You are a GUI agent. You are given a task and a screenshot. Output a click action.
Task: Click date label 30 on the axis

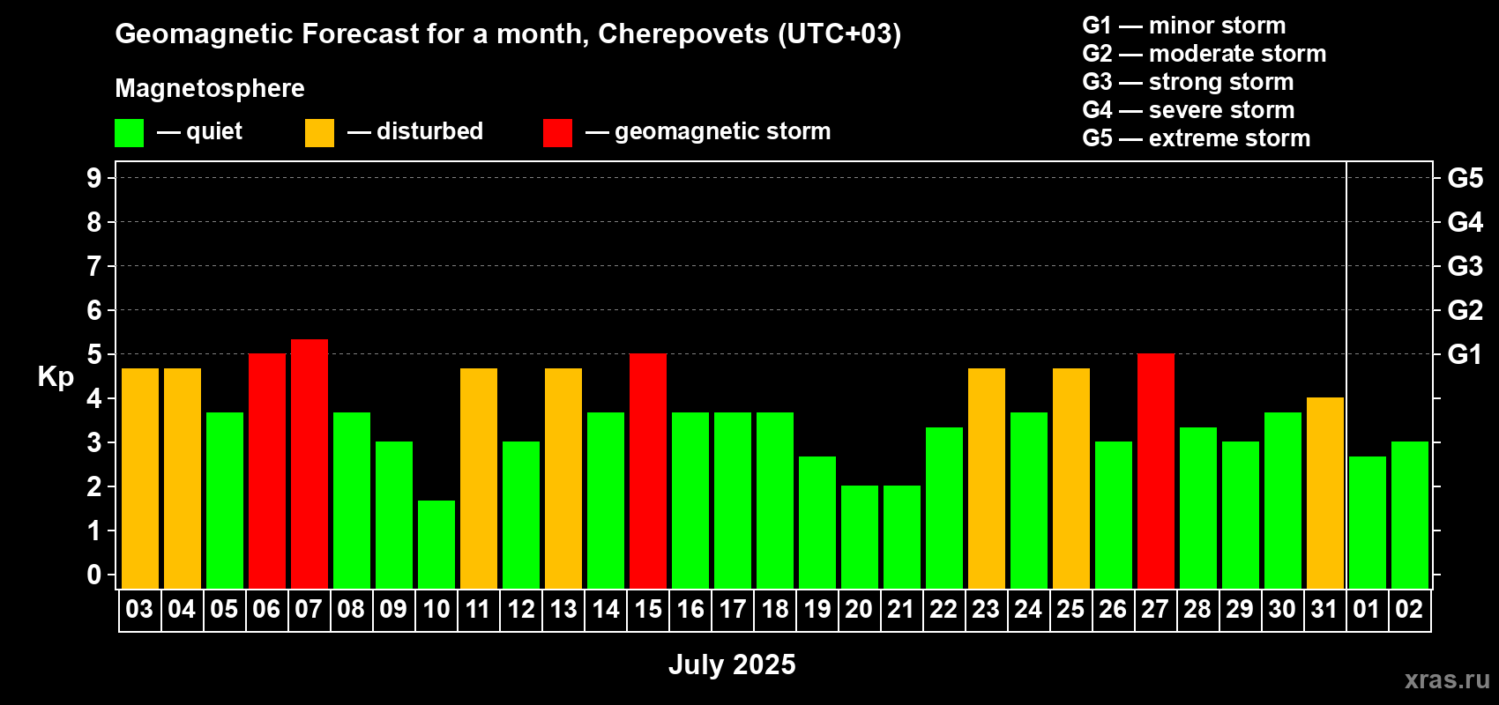pyautogui.click(x=1282, y=609)
